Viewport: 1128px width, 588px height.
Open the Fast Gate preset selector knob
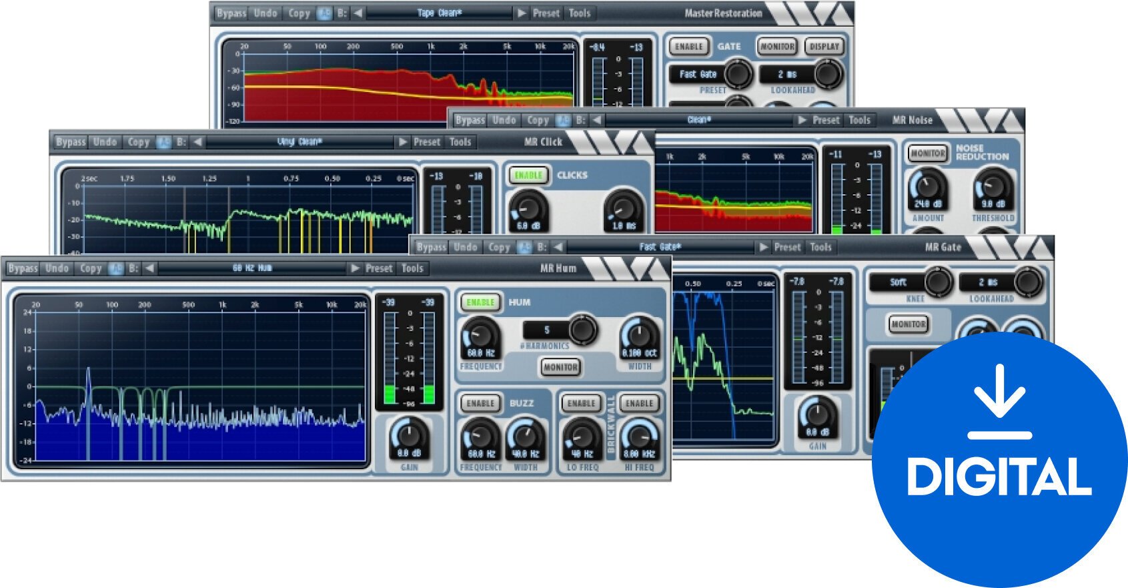738,73
